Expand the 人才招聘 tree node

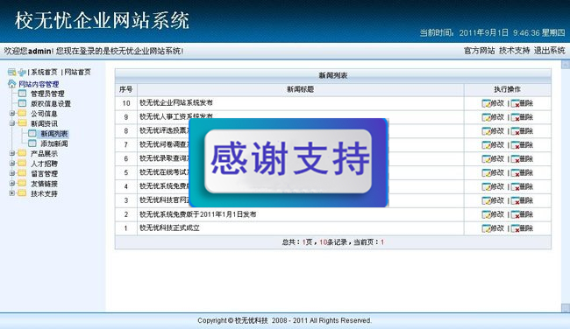tap(12, 164)
